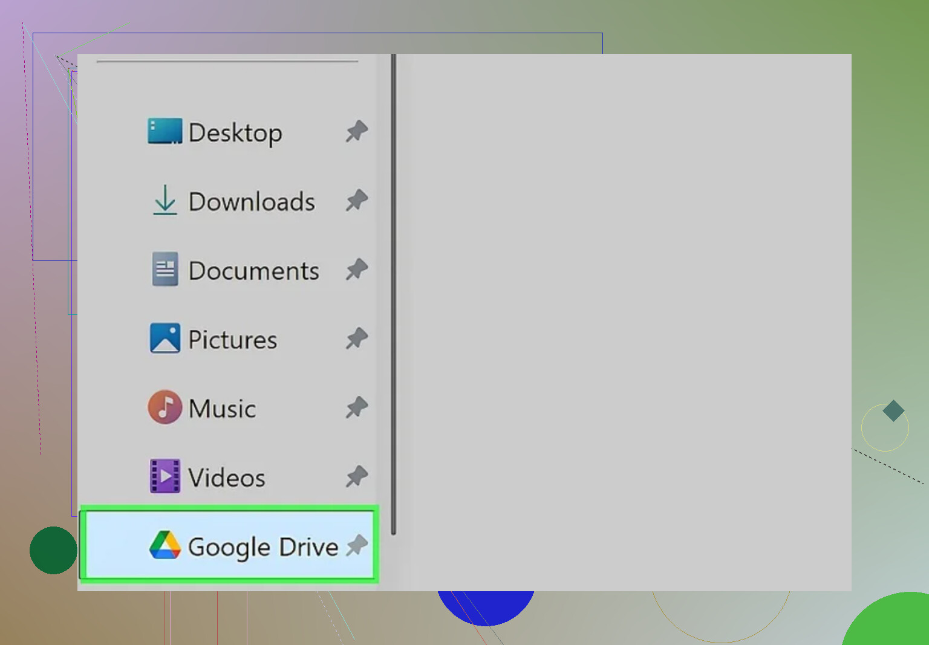The width and height of the screenshot is (929, 645).
Task: Select the Documents label in sidebar
Action: 253,270
